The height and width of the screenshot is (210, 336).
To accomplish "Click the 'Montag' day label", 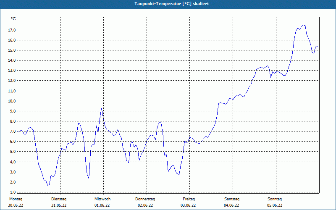I will (16, 199).
